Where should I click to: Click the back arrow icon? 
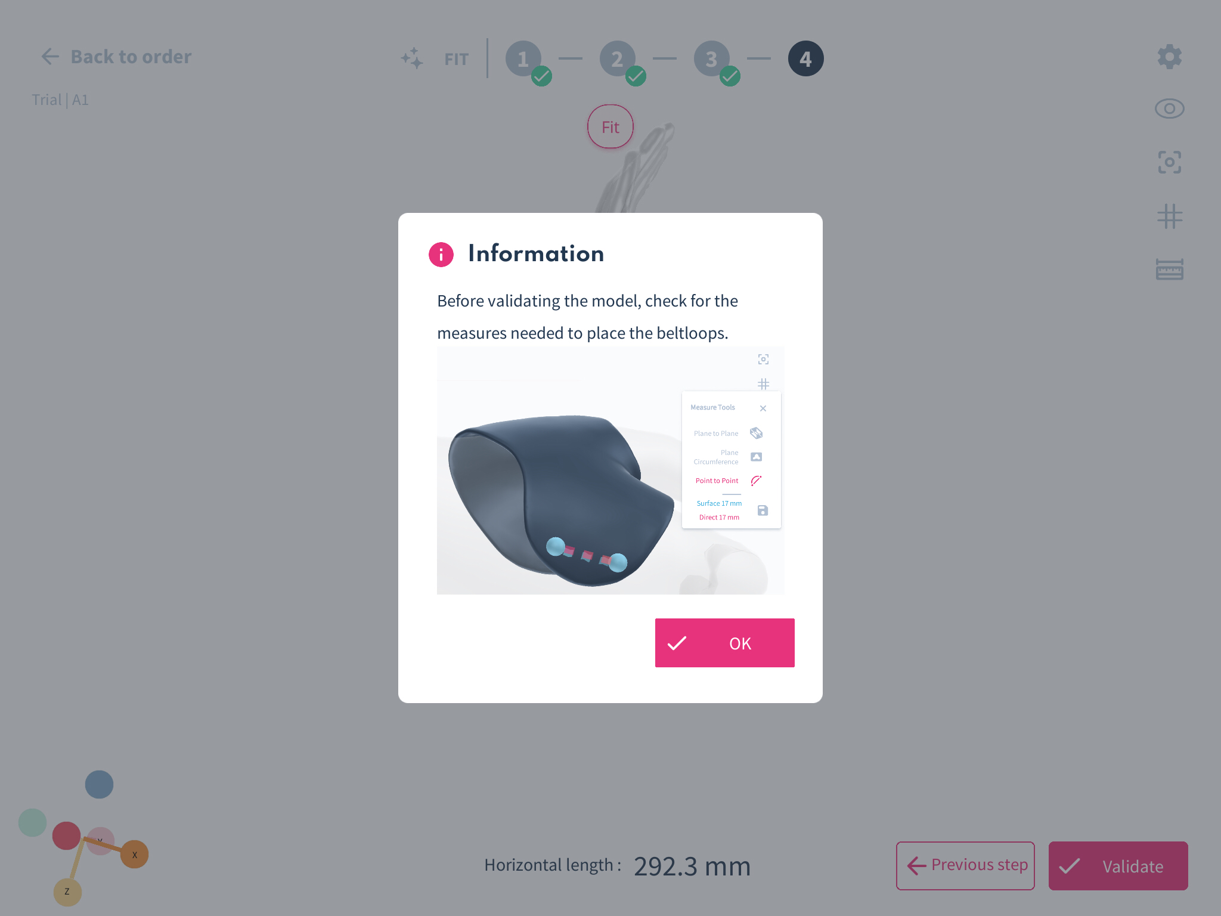(50, 57)
